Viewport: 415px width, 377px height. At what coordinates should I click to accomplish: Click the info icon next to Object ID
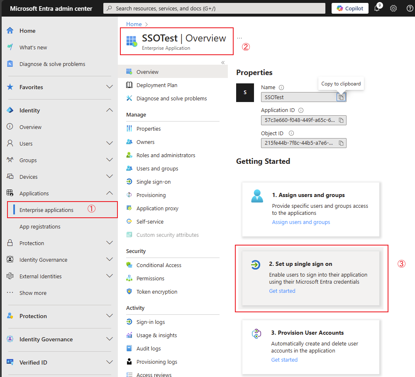point(291,133)
